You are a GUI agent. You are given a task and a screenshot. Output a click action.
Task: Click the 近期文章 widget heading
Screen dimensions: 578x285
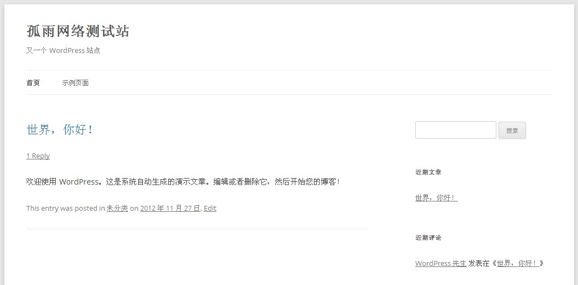click(x=428, y=172)
